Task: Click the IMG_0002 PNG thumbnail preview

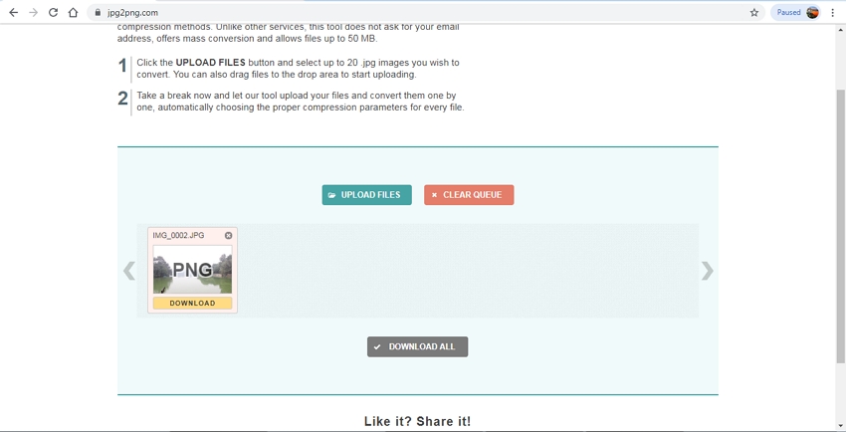Action: tap(192, 270)
